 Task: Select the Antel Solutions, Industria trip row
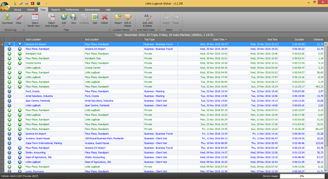(x=39, y=96)
